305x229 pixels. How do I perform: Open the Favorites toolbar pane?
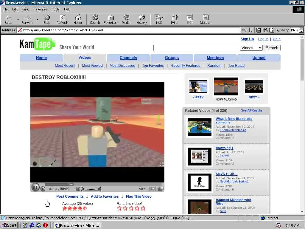coord(110,19)
